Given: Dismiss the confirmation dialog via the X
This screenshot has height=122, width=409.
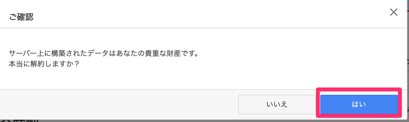Looking at the screenshot, I should click(393, 12).
